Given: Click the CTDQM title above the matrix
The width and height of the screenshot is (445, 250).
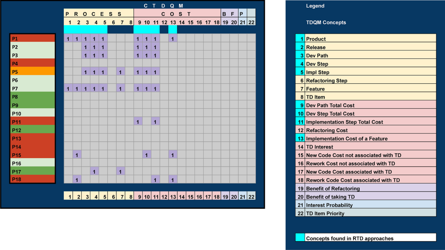Looking at the screenshot, I should pyautogui.click(x=163, y=6).
